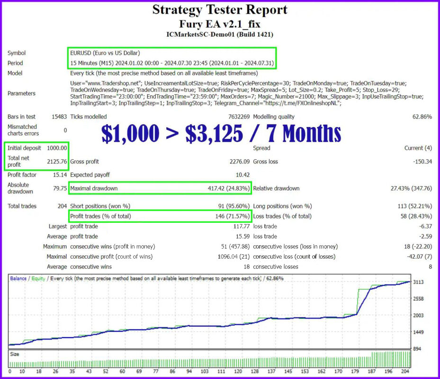This screenshot has height=379, width=440.
Task: Toggle the Balance line in chart legend
Action: click(19, 278)
